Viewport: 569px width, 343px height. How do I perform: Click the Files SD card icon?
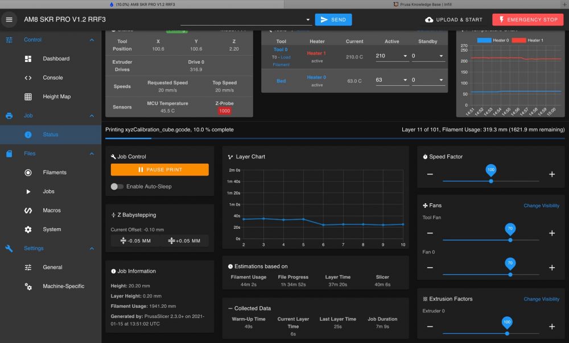click(x=9, y=153)
